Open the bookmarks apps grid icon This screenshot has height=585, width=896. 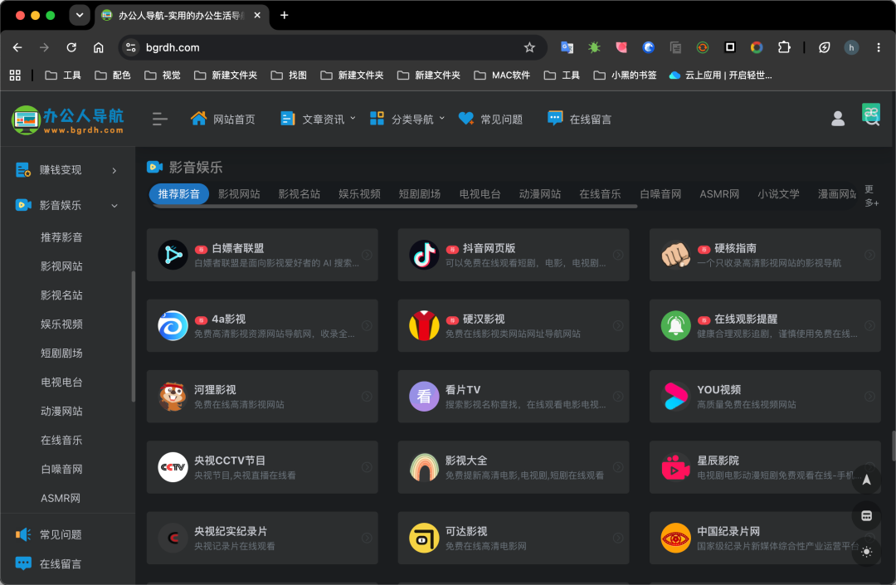[x=16, y=76]
